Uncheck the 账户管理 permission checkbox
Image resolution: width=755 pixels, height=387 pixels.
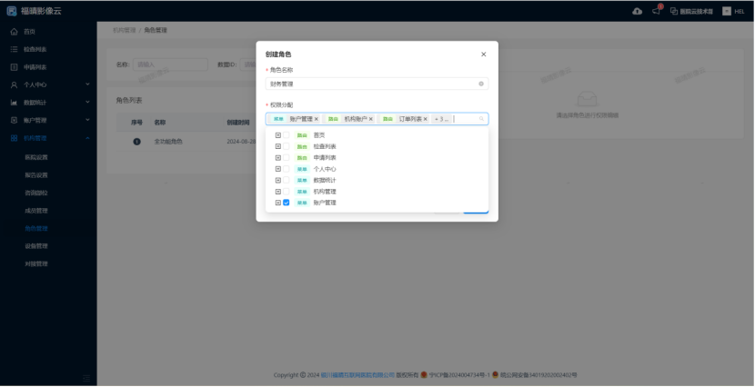pos(287,203)
